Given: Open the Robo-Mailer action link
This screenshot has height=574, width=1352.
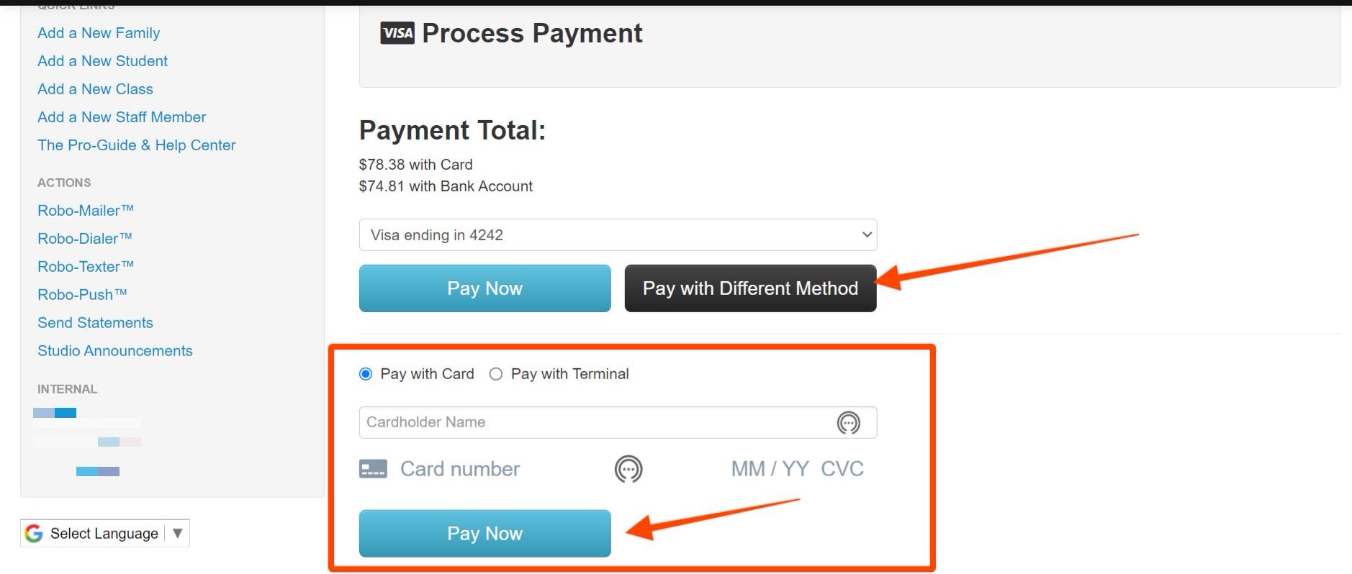Looking at the screenshot, I should coord(86,211).
